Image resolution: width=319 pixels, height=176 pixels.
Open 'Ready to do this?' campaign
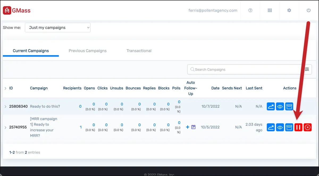(45, 106)
